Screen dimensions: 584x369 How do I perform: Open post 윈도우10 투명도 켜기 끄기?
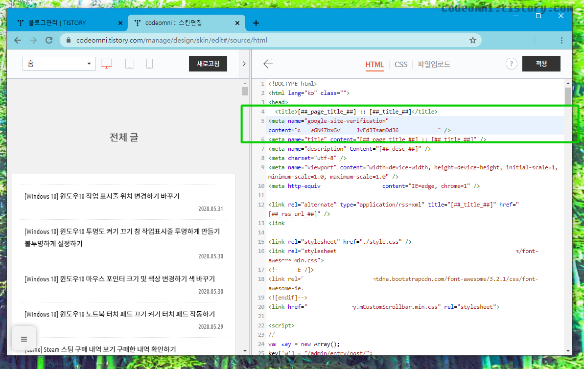[x=122, y=237]
